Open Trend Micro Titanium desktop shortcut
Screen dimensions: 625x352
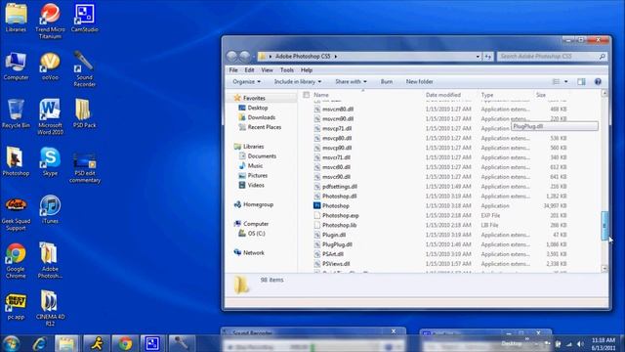tap(50, 21)
